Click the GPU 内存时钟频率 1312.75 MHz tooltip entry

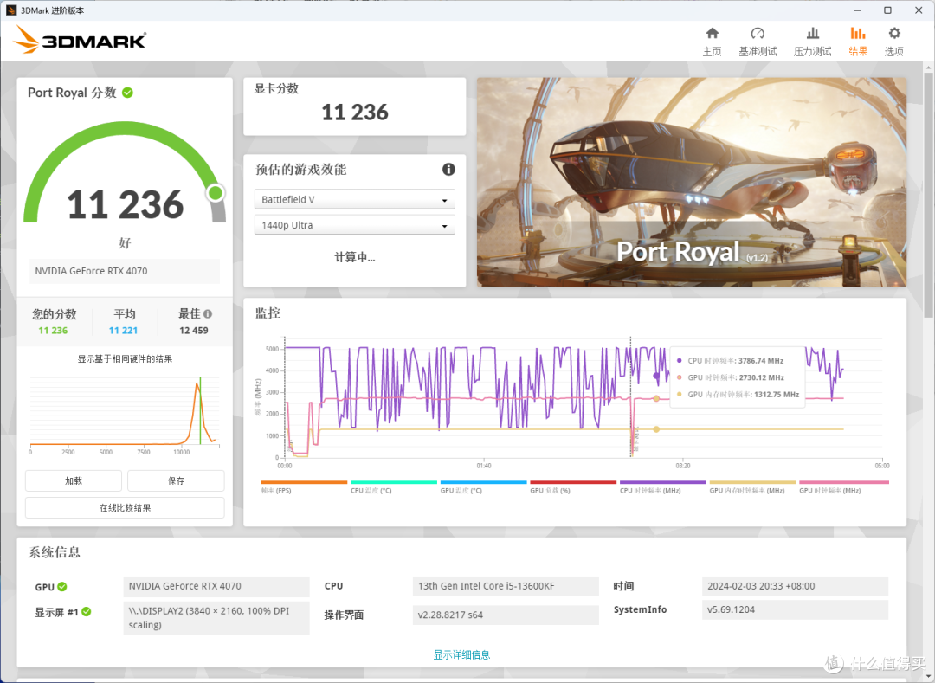738,395
